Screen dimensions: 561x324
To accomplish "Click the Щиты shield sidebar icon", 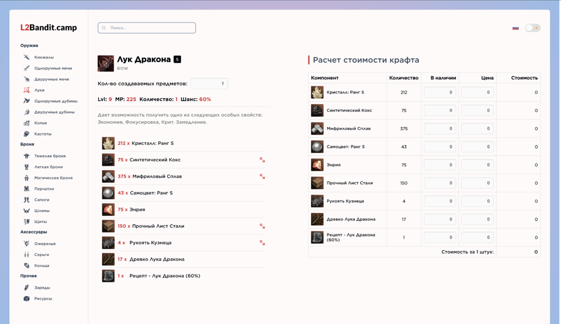I will coord(27,221).
